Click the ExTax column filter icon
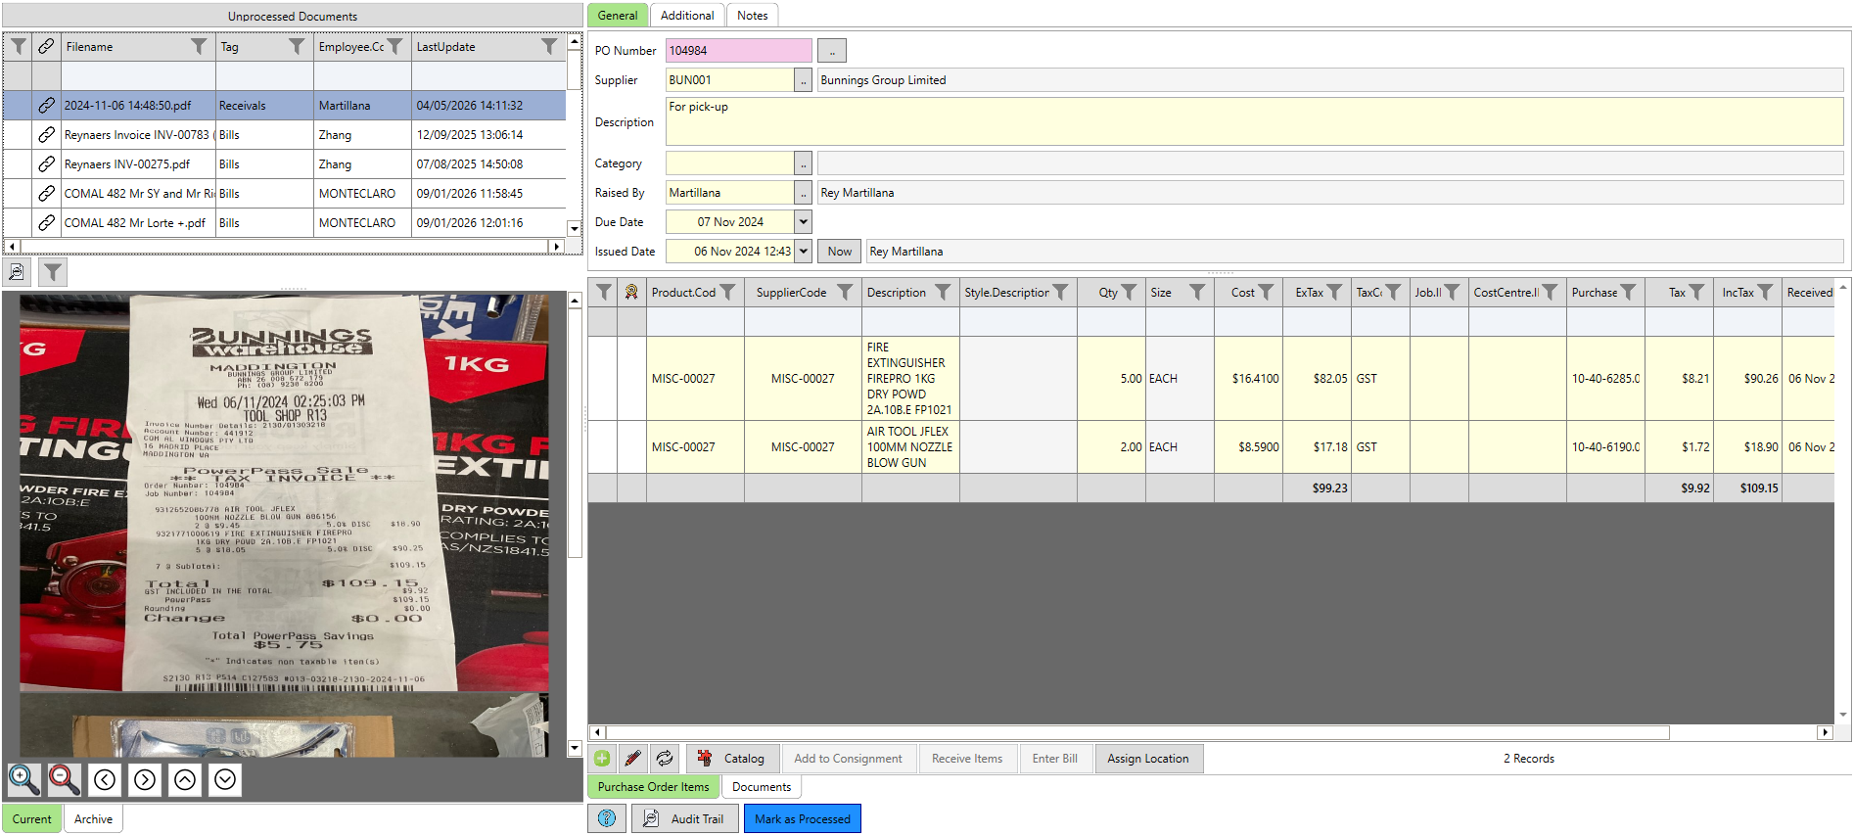Image resolution: width=1854 pixels, height=836 pixels. [x=1334, y=292]
